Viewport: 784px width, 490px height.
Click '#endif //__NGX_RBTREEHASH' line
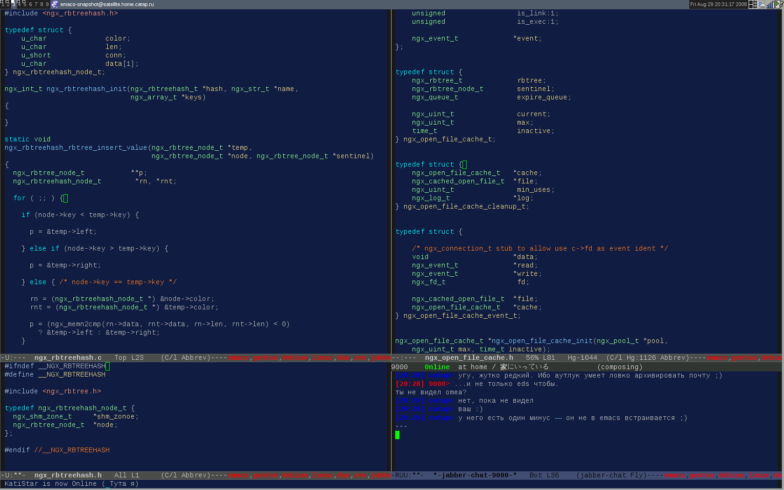(57, 450)
